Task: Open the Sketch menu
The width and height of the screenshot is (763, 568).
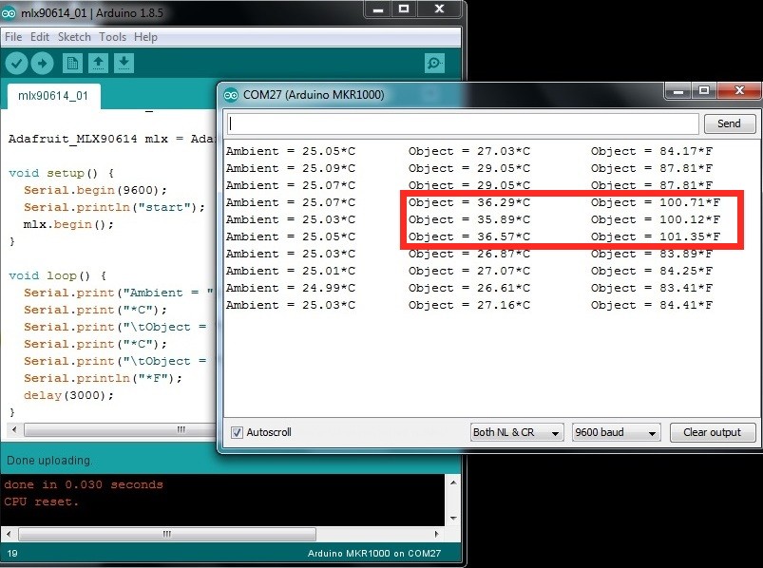Action: [74, 37]
